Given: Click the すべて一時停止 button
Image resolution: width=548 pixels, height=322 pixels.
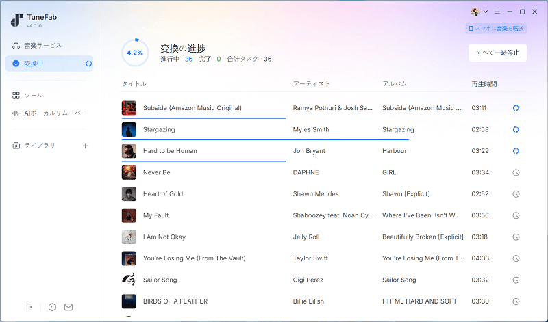Looking at the screenshot, I should (498, 53).
